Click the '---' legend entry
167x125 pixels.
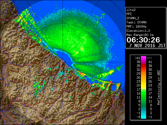149,58
